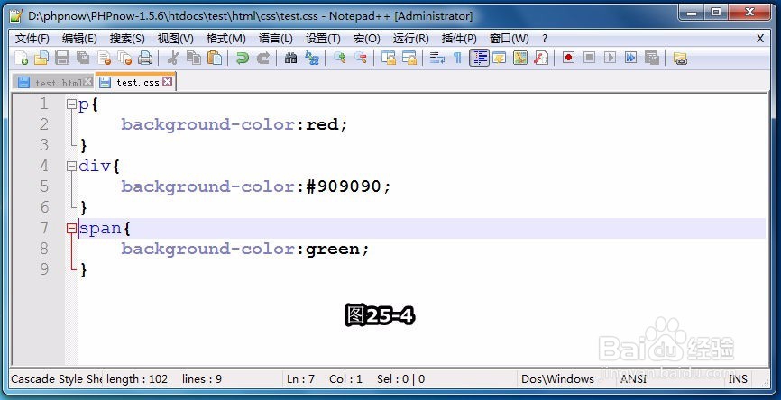
Task: Collapse the p{ block fold marker
Action: tap(71, 105)
